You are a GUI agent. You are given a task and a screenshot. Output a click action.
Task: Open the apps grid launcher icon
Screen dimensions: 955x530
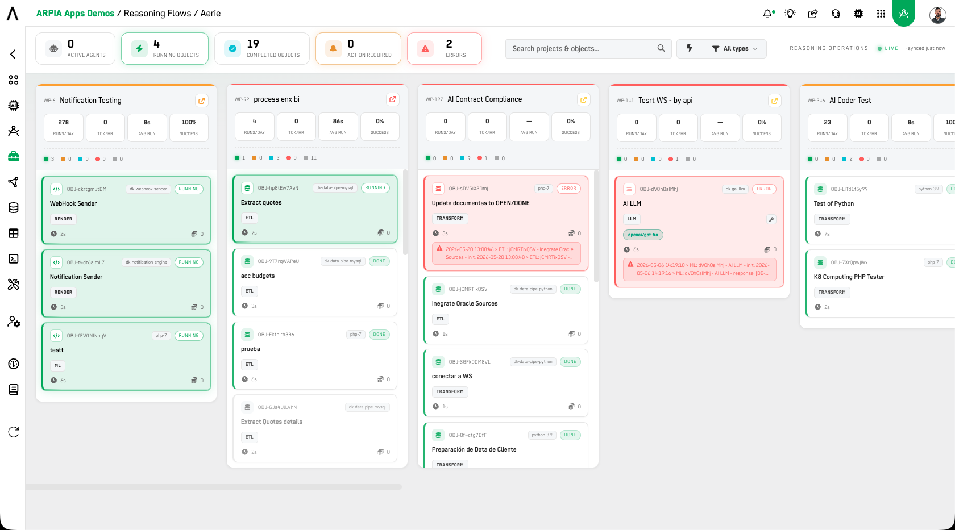click(x=881, y=14)
